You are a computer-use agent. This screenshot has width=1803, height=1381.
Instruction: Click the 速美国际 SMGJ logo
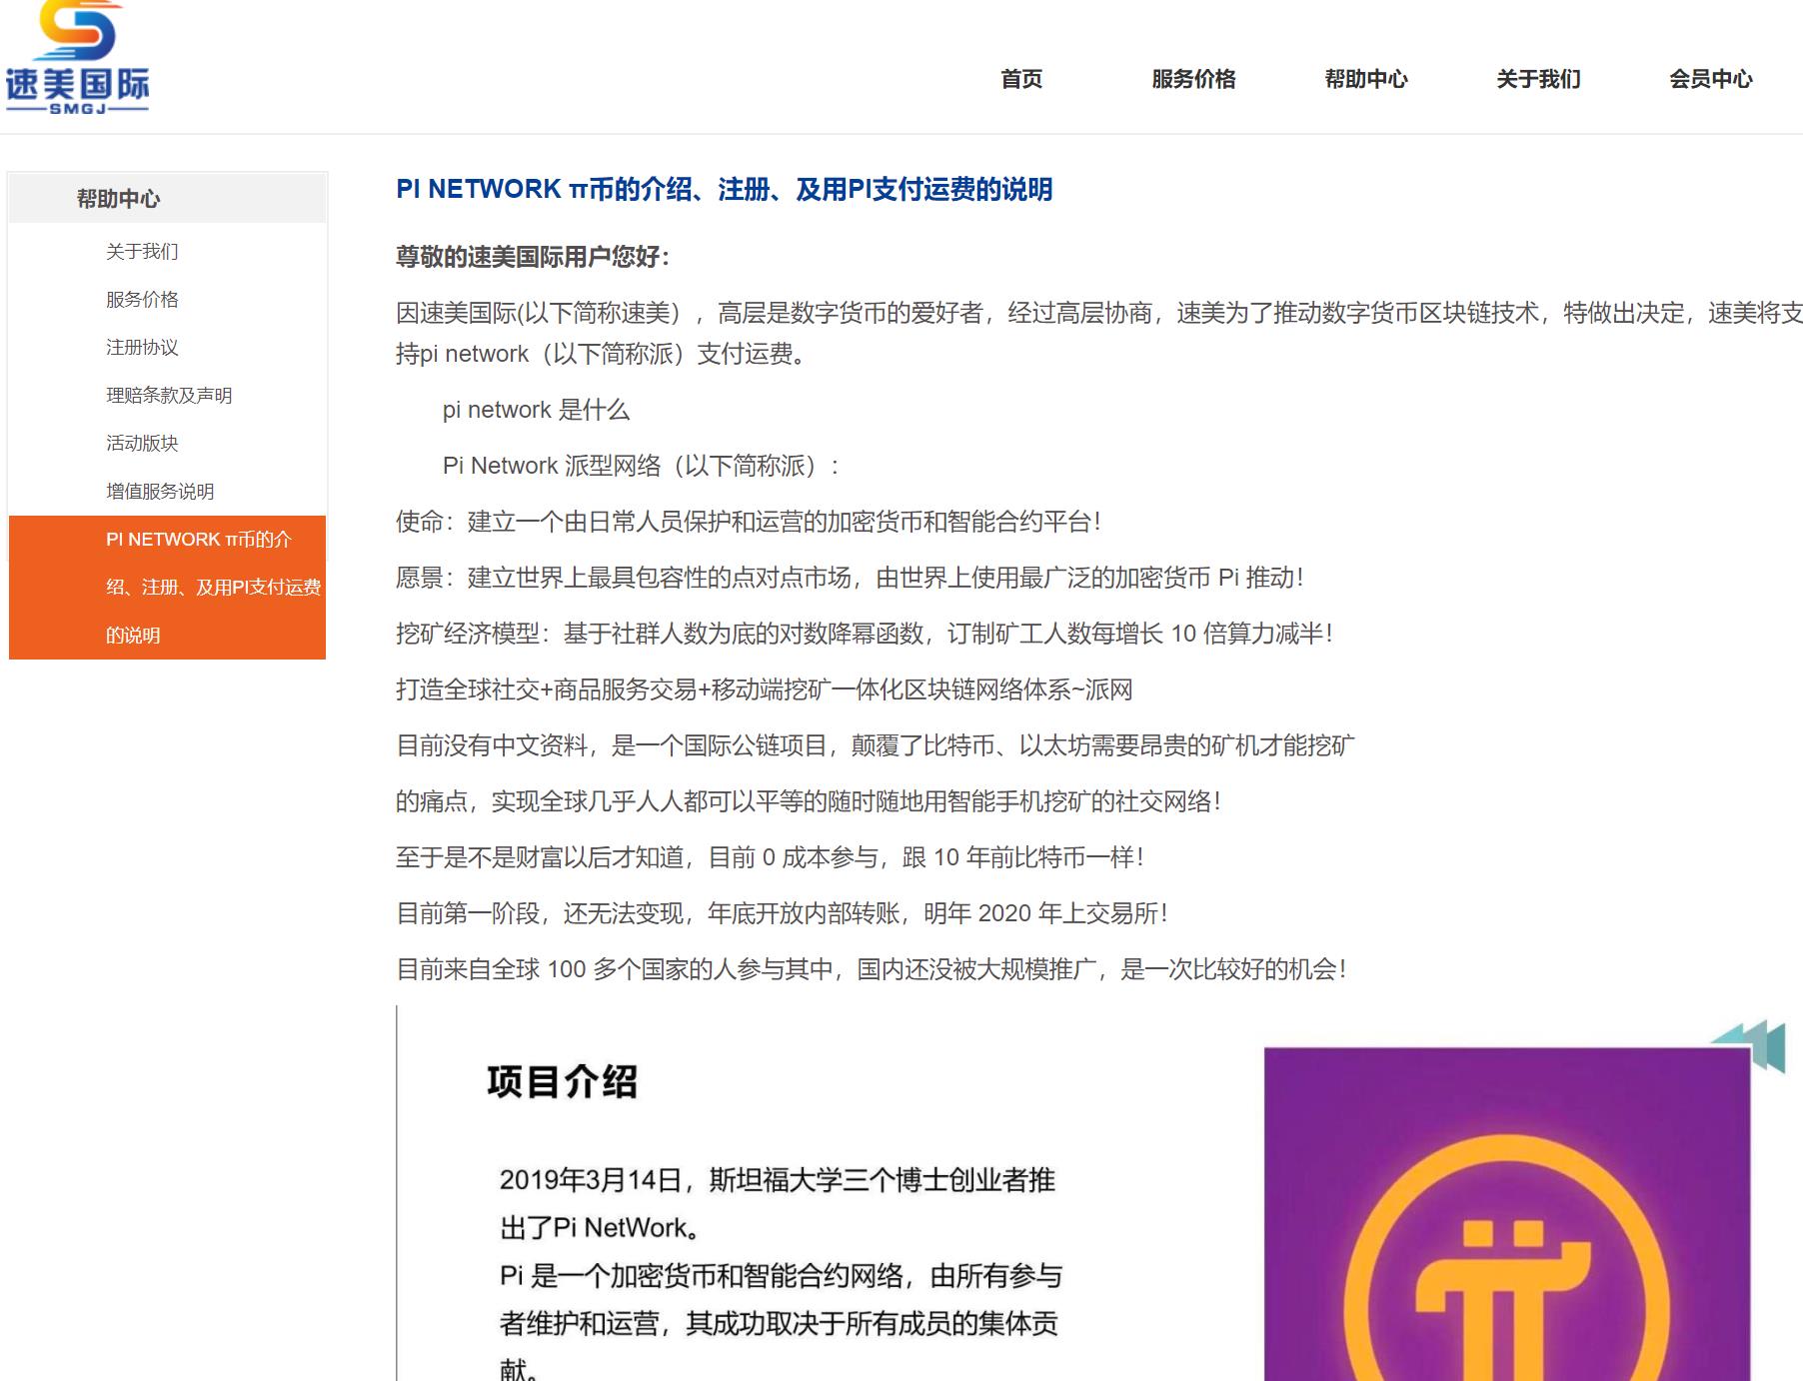77,58
